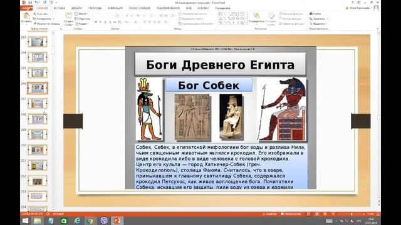Select the star shape in shapes gallery

(242, 22)
